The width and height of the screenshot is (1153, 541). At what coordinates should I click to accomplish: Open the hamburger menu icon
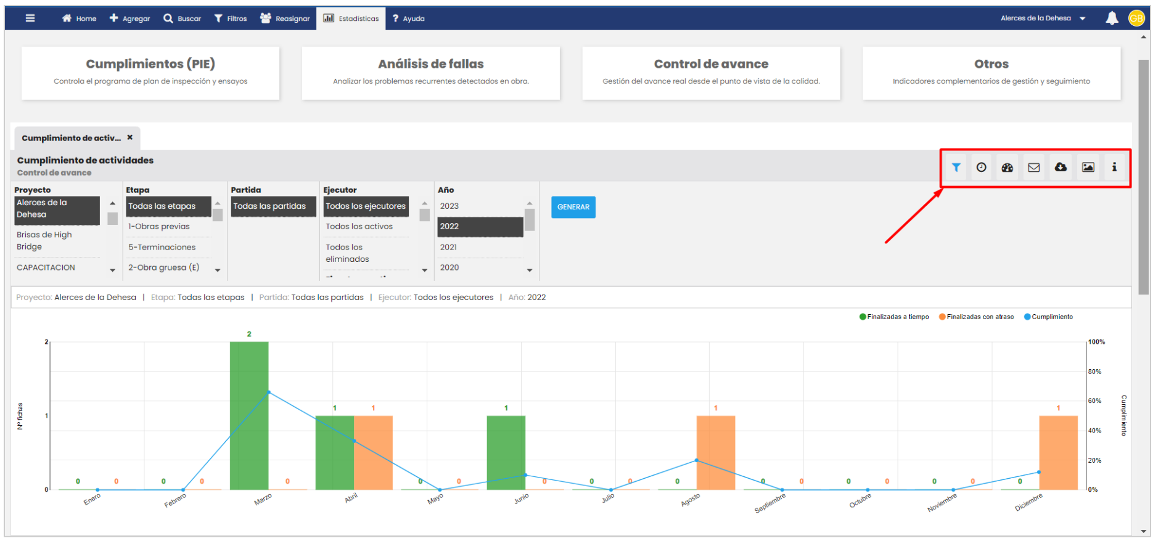[x=30, y=18]
